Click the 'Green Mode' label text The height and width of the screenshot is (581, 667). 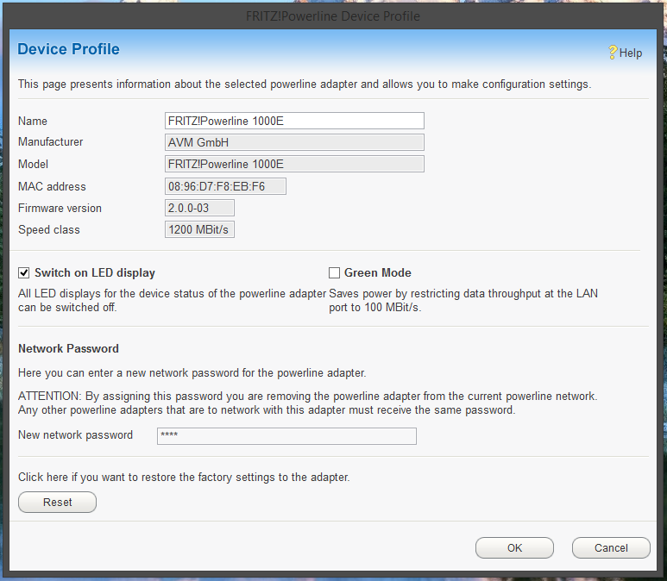378,273
